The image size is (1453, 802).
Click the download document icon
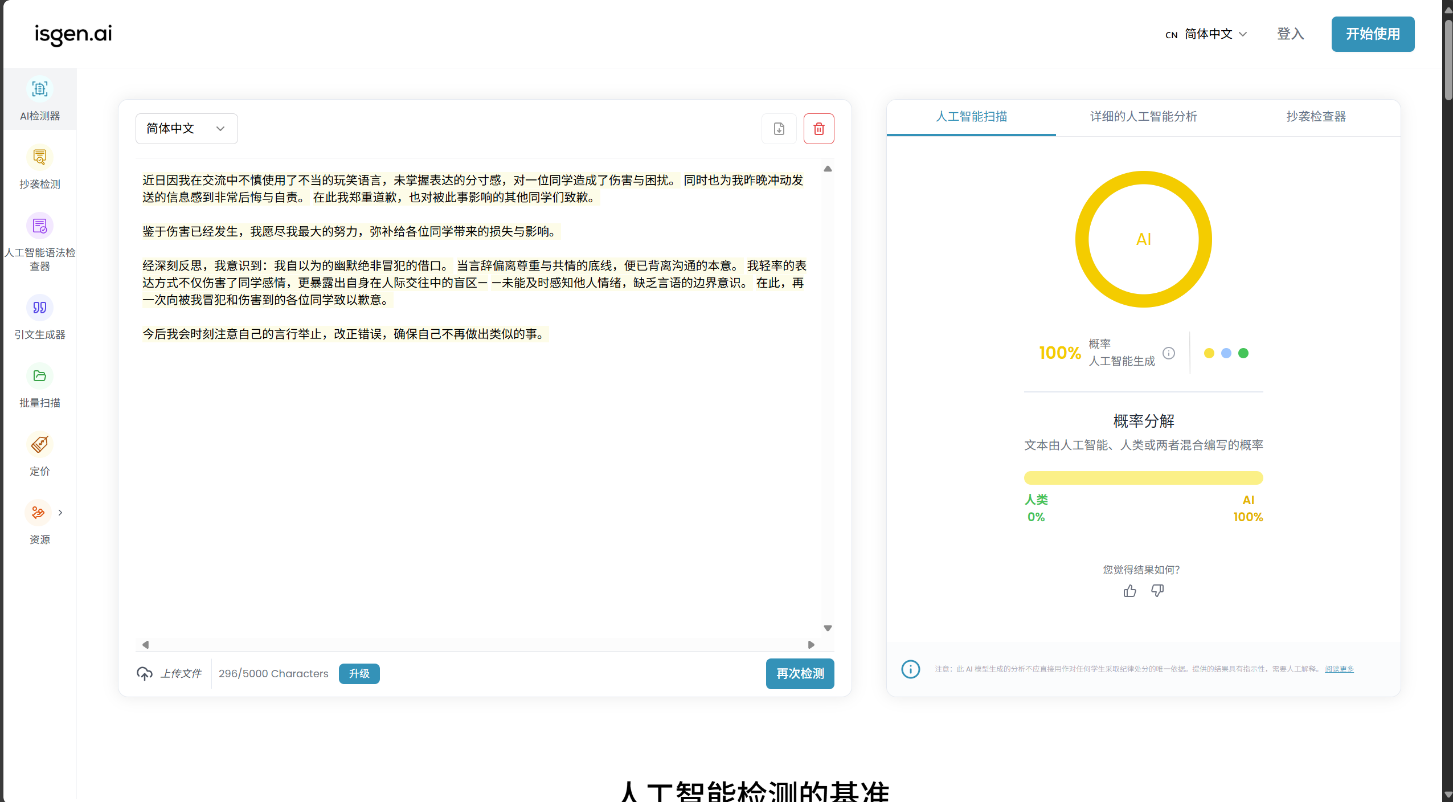coord(779,129)
